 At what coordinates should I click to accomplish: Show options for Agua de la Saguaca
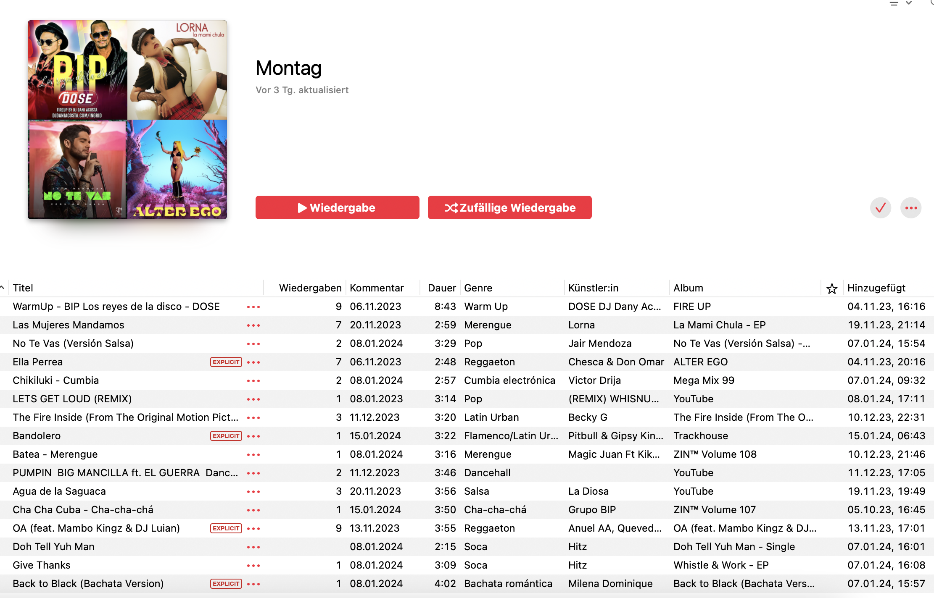pyautogui.click(x=253, y=492)
